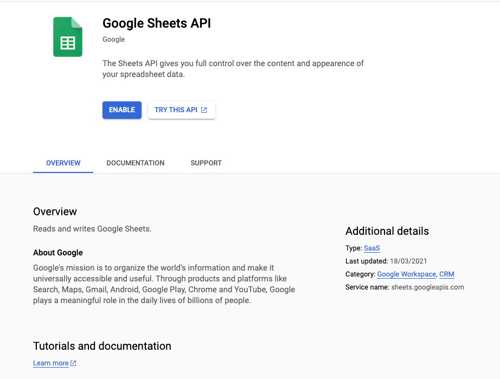Click the Google Sheets API logo icon
The width and height of the screenshot is (500, 379).
(67, 36)
